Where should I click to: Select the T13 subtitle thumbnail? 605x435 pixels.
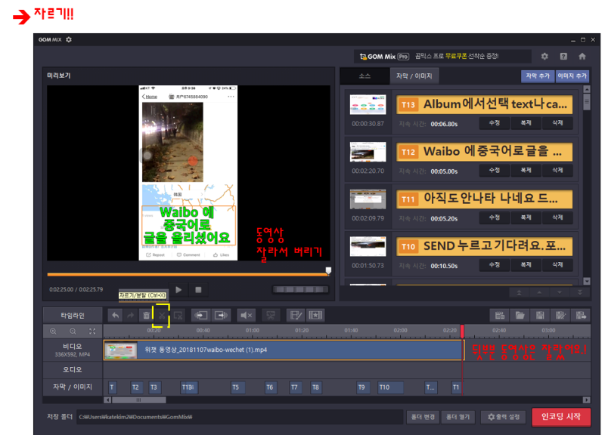click(x=368, y=104)
